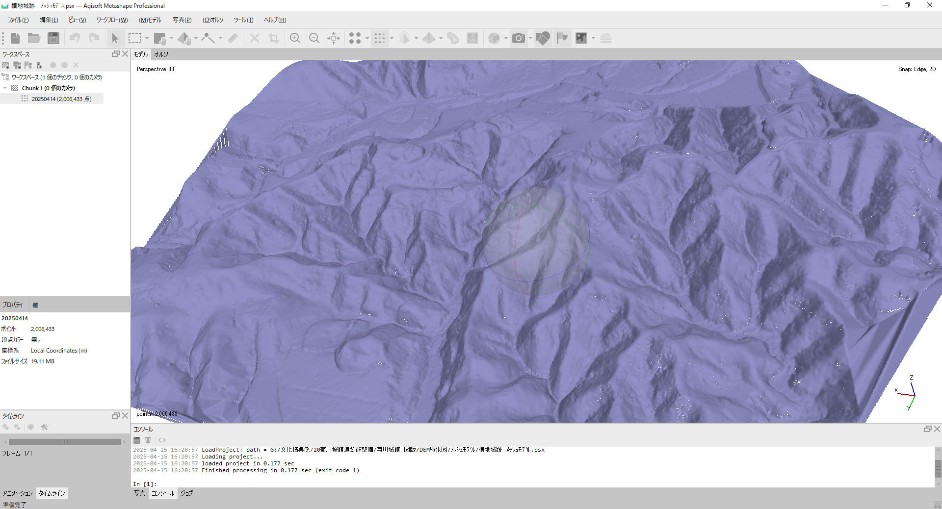Zoom in with the magnifier plus icon
Screen dimensions: 942x509
point(295,38)
